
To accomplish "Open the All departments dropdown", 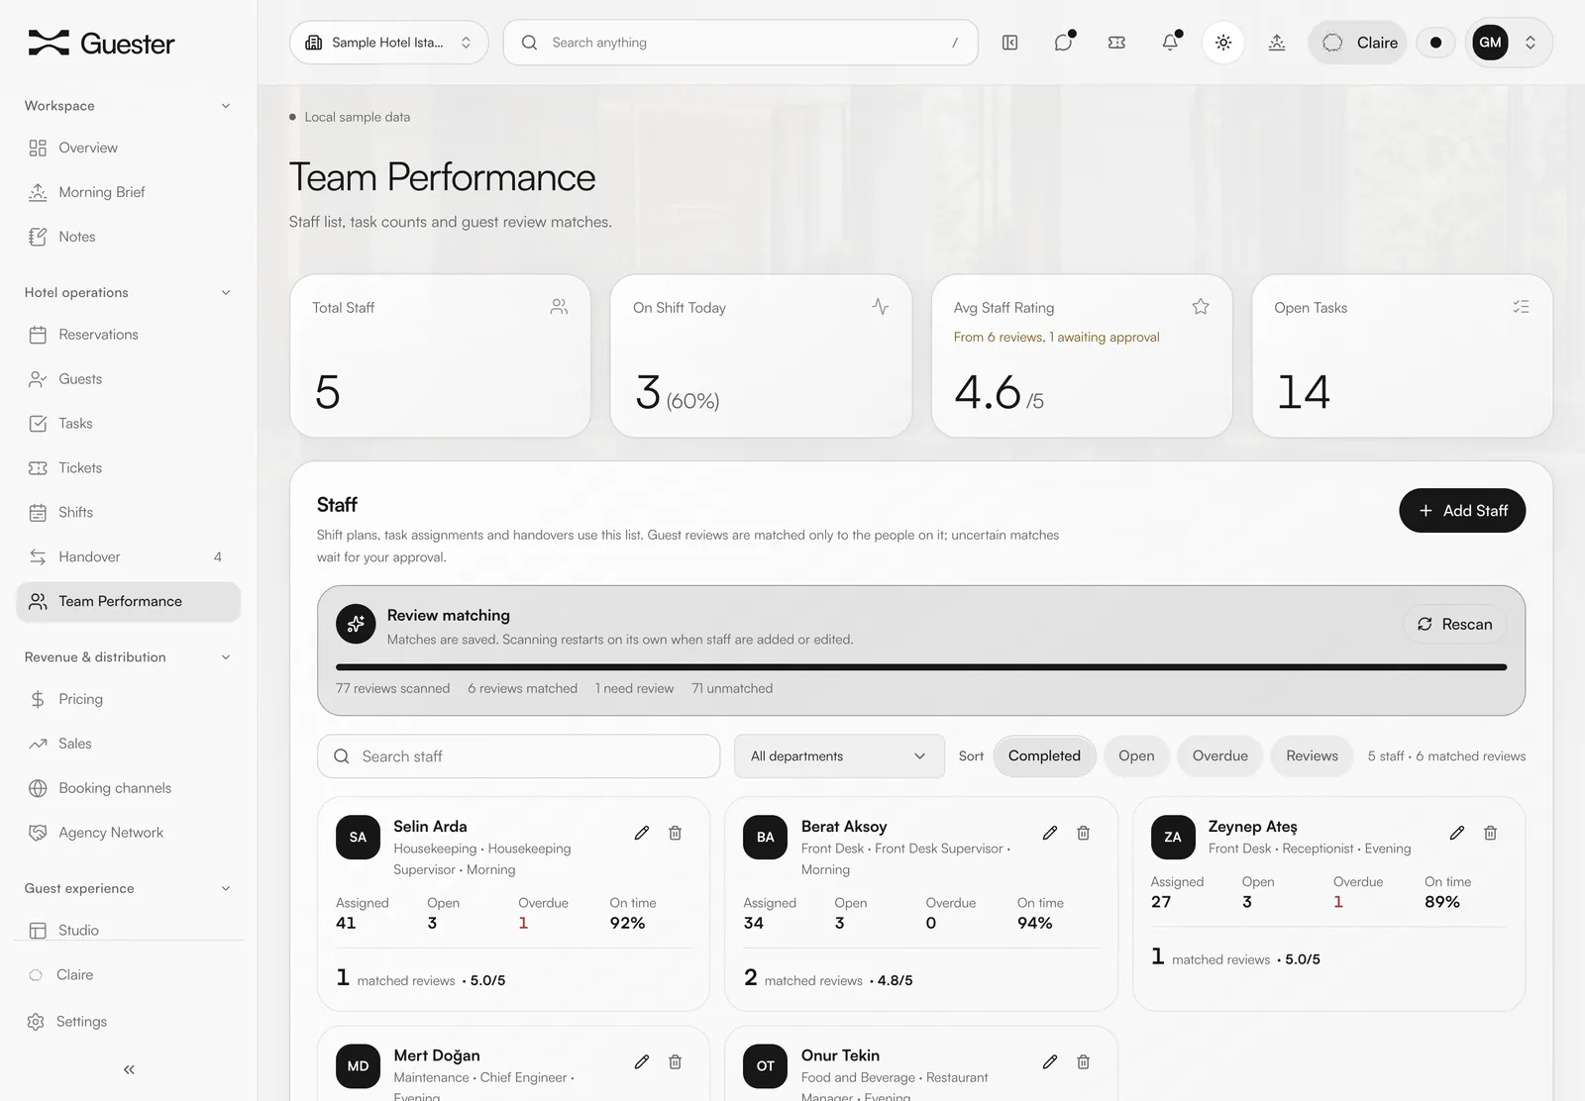I will point(839,755).
